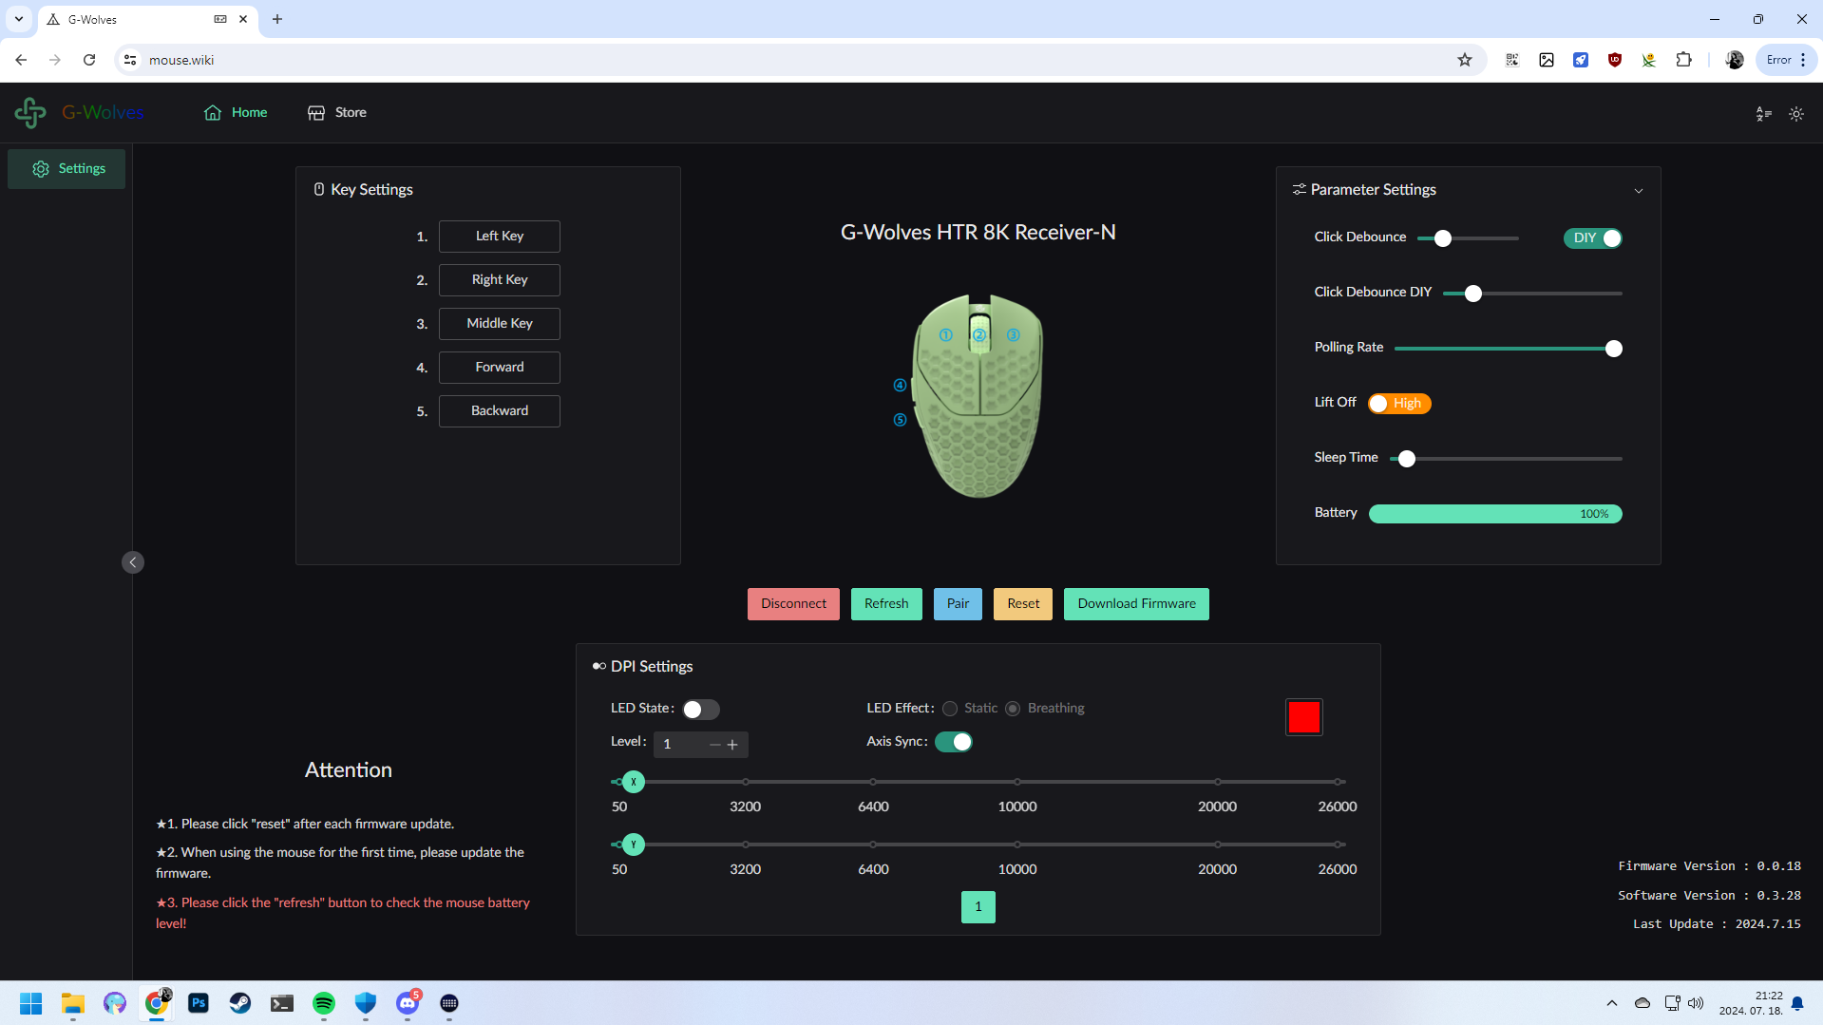Open Discord from the taskbar
This screenshot has width=1823, height=1025.
click(x=408, y=1003)
